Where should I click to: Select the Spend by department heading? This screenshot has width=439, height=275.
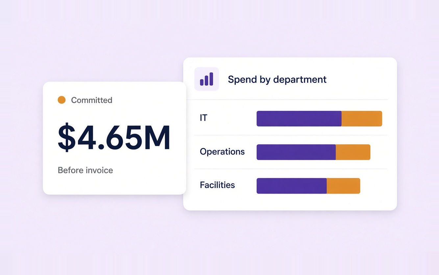(277, 79)
